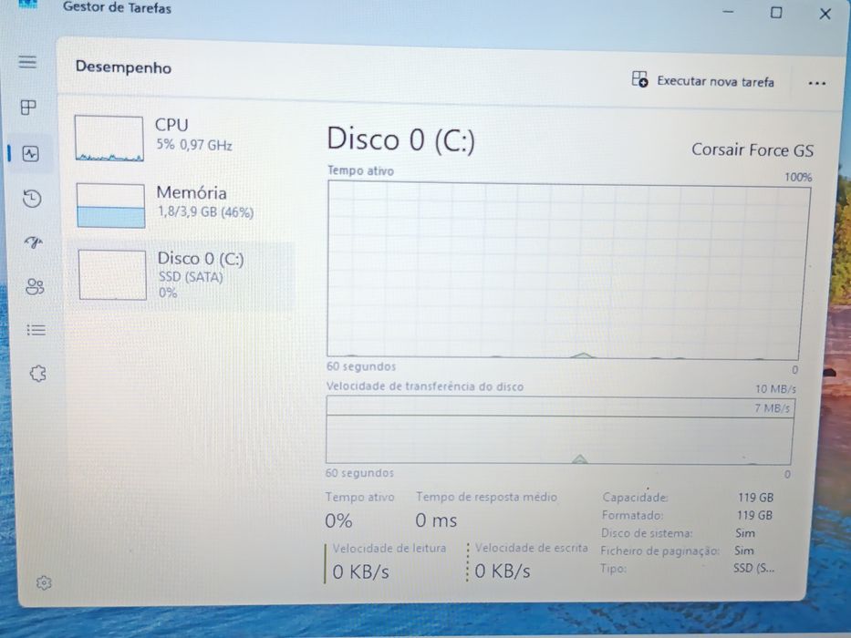The width and height of the screenshot is (851, 638).
Task: Open the three-dot more options menu
Action: pos(817,83)
